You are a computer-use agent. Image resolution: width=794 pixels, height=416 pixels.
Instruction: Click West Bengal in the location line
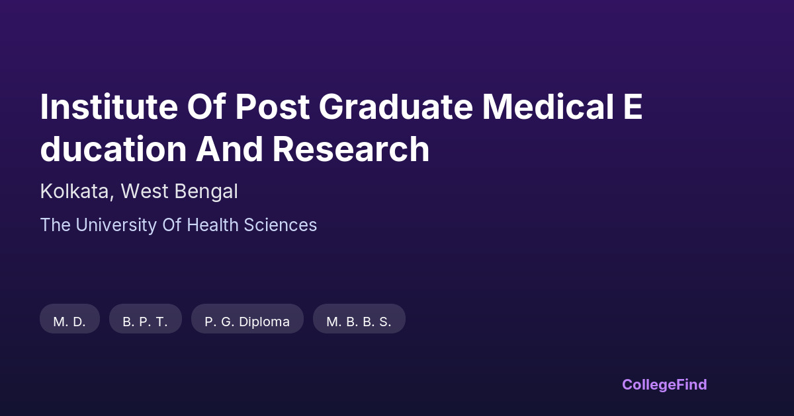179,191
